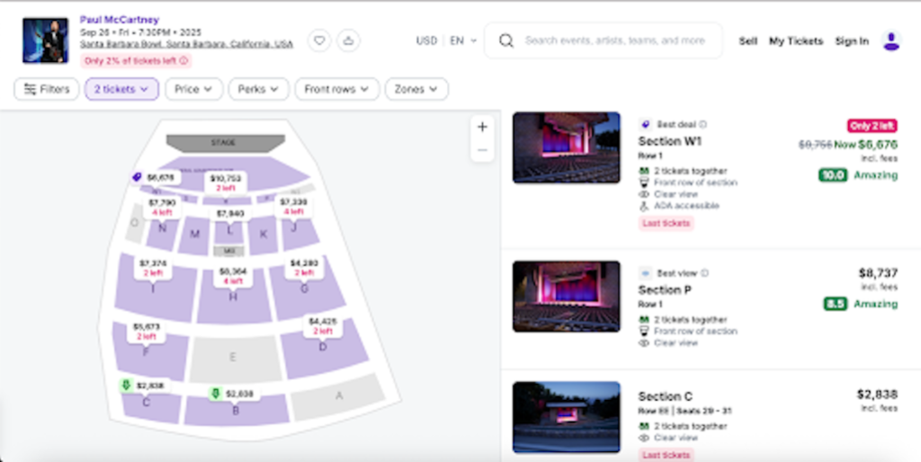Open the Filters panel
Screen dimensions: 921x462
47,89
